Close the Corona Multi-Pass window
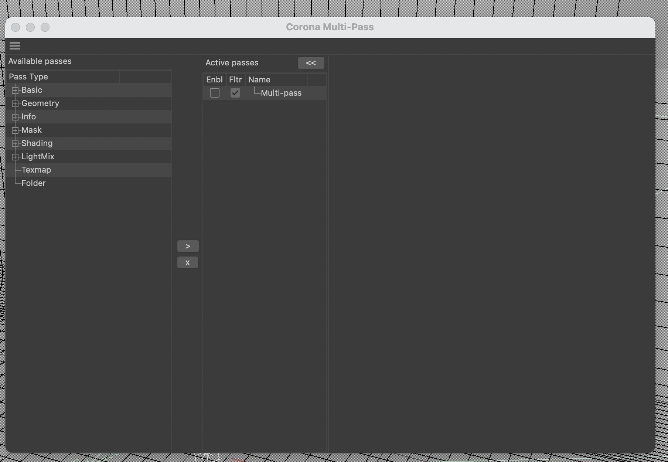The image size is (668, 462). [16, 27]
